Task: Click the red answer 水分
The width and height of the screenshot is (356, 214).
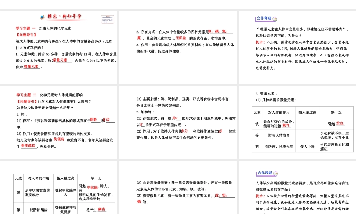Action: 185,131
